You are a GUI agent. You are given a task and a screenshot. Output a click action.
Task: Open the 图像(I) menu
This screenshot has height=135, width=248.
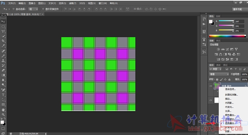[32, 3]
